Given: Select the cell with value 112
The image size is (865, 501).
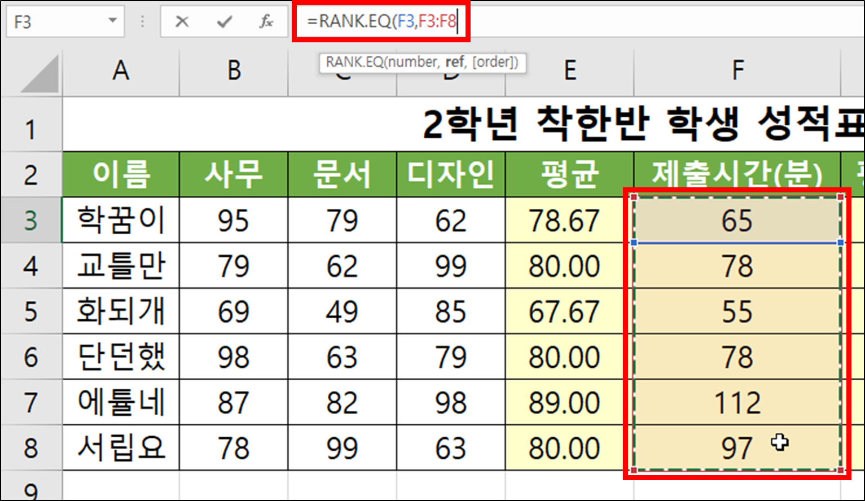Looking at the screenshot, I should 736,402.
